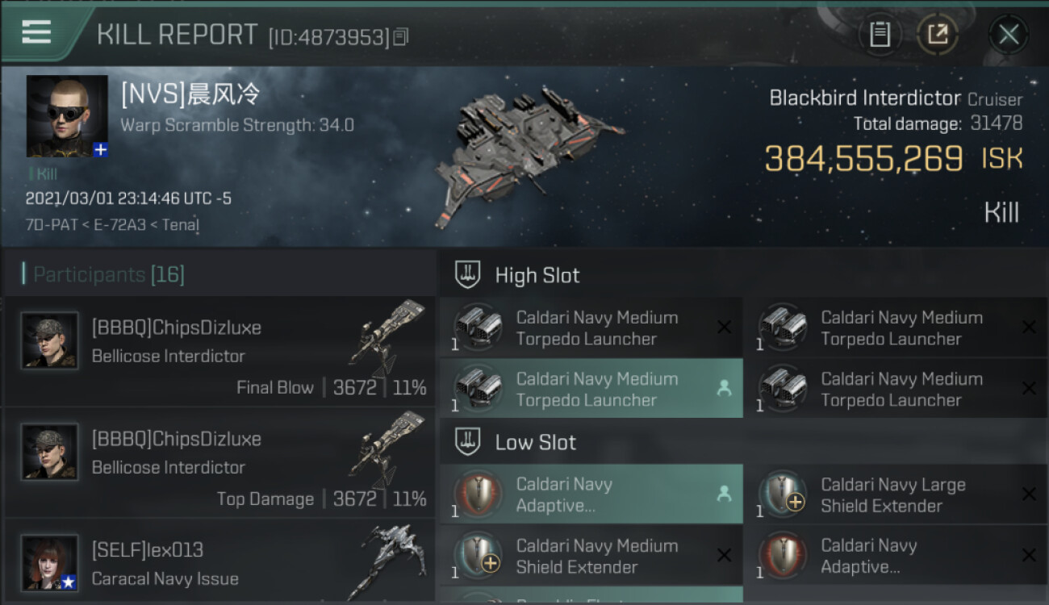Click the High Slot section header
The image size is (1049, 605).
coord(537,275)
